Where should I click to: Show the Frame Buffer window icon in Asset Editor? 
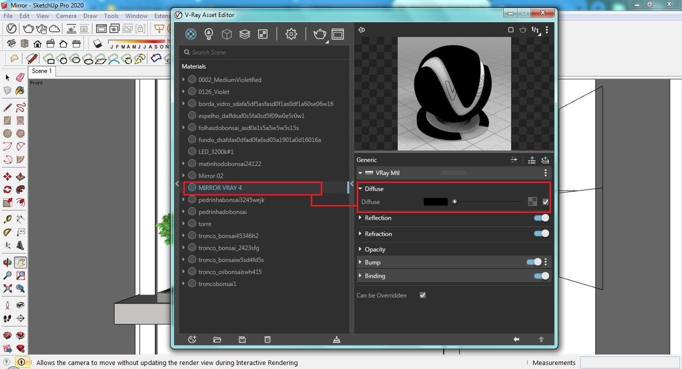(338, 34)
